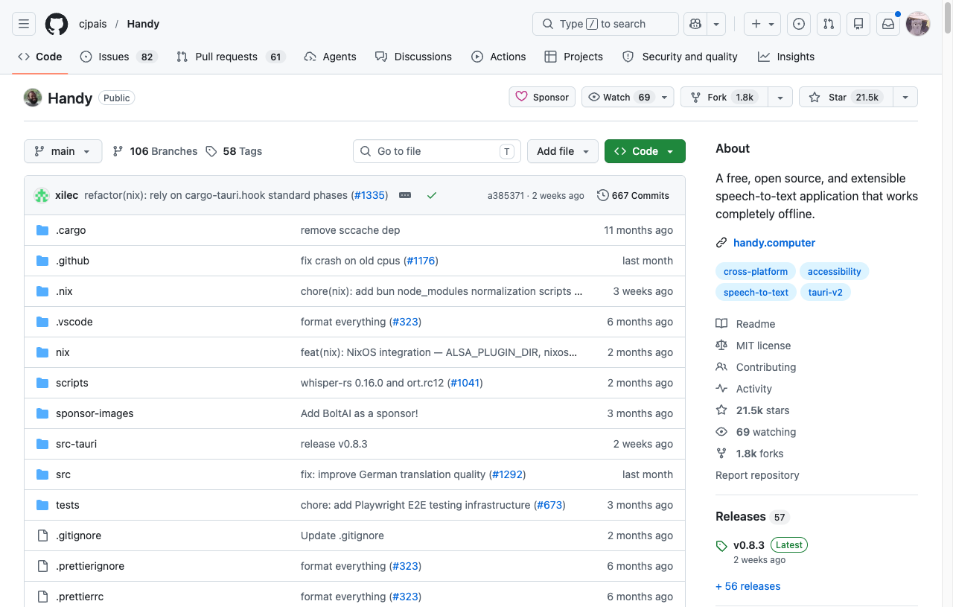This screenshot has height=607, width=953.
Task: Open commit a385371 hash link
Action: point(506,196)
